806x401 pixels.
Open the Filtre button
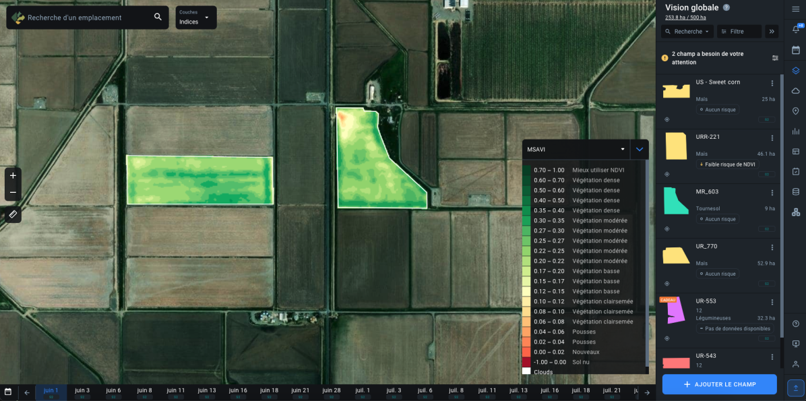(739, 32)
